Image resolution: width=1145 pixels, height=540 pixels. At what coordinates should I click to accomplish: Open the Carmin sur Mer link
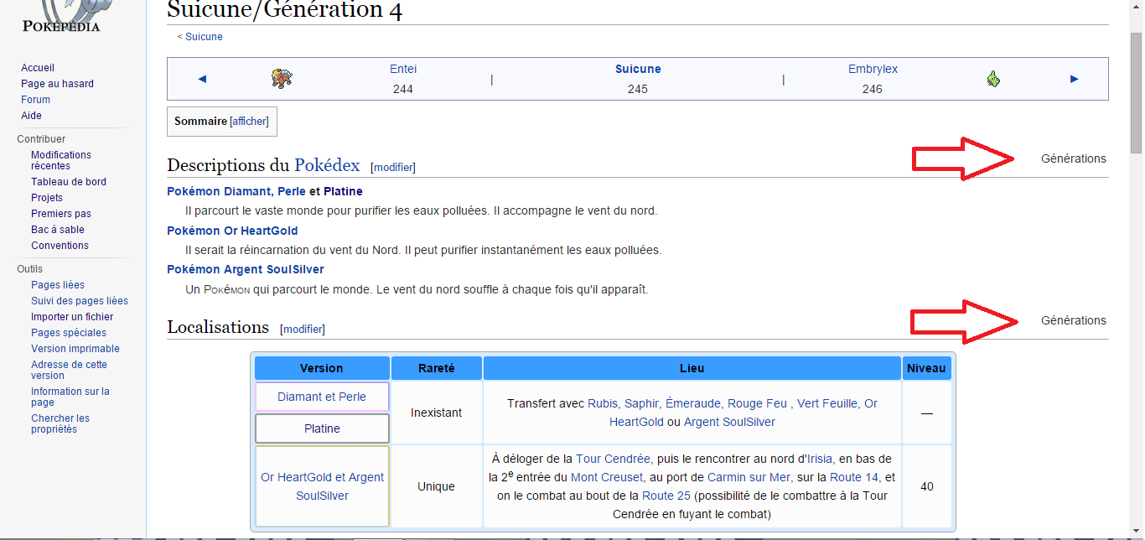tap(747, 477)
